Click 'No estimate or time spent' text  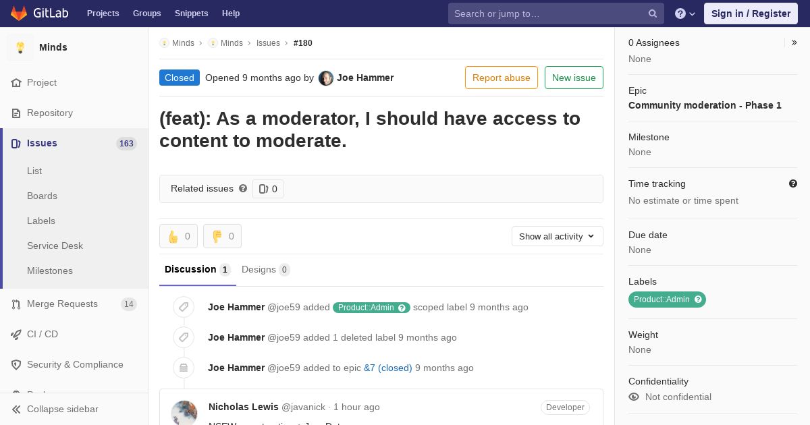[683, 200]
